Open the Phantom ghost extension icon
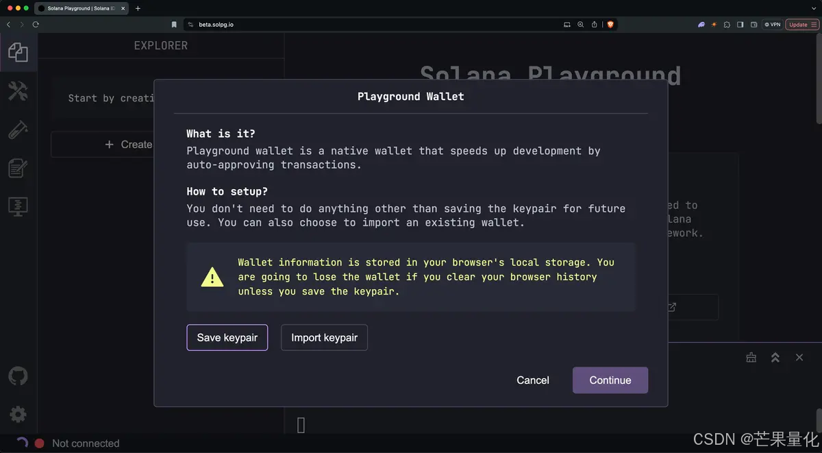This screenshot has height=453, width=822. click(701, 24)
